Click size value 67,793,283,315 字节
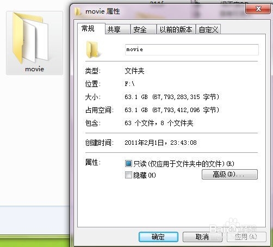 172,97
